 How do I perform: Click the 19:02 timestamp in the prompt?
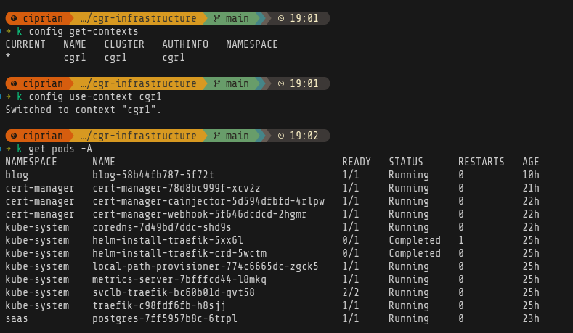304,136
